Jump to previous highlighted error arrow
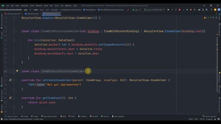The image size is (221, 124). 213,18
